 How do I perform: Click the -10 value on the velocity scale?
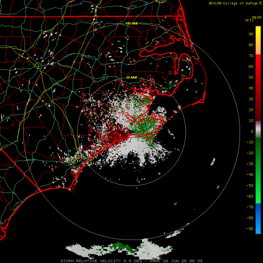(250, 142)
